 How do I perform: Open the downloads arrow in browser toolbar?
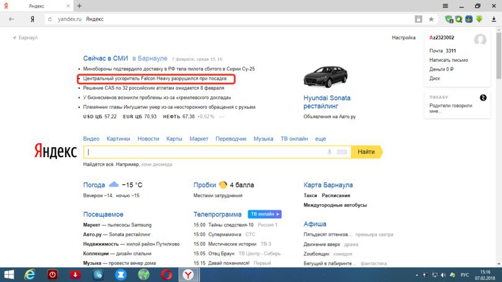pos(494,19)
